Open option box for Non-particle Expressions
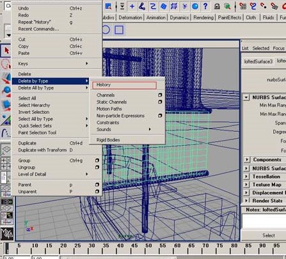Image resolution: width=286 pixels, height=259 pixels. tap(160, 116)
